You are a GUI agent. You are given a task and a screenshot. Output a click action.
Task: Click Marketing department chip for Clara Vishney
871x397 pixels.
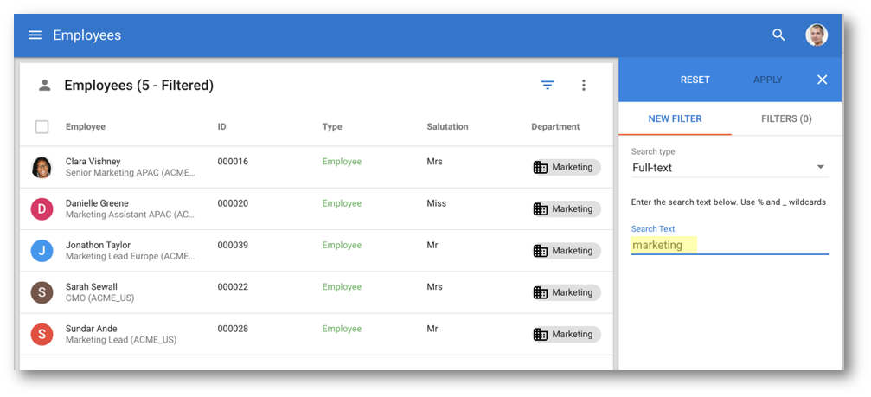(566, 167)
